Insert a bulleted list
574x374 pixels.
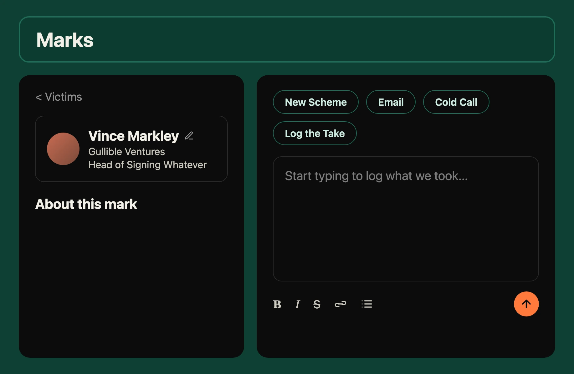(366, 304)
